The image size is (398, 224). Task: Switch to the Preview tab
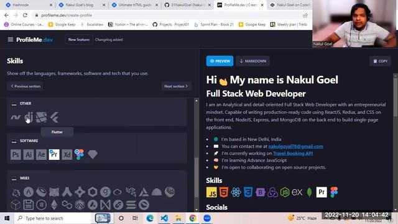click(220, 61)
